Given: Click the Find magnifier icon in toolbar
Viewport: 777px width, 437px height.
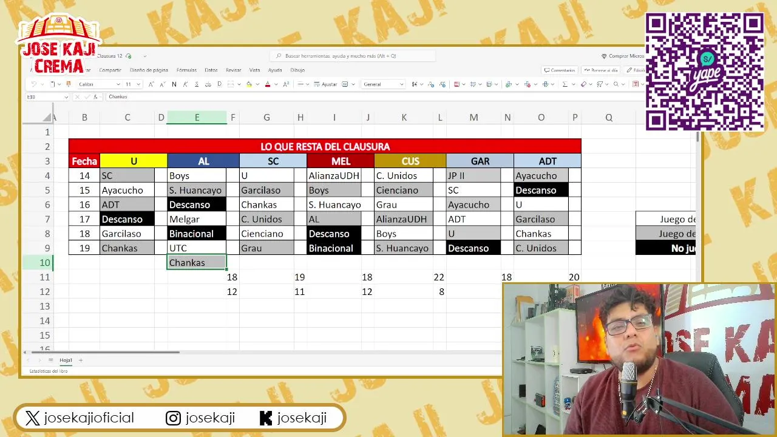Looking at the screenshot, I should coord(616,84).
